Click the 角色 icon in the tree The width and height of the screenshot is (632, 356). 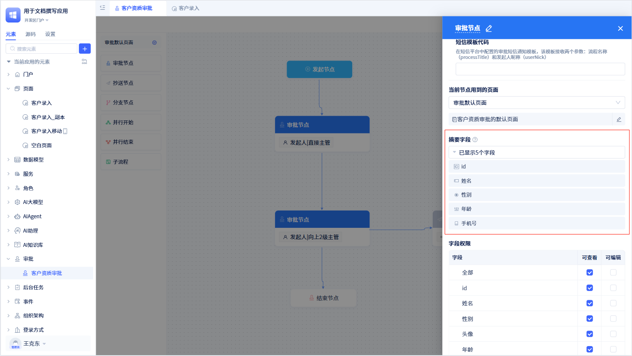[17, 188]
